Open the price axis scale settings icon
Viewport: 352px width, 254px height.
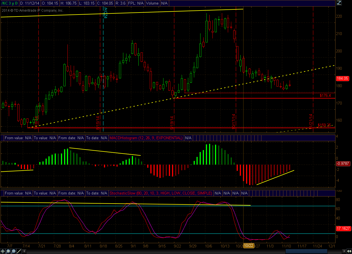click(339, 3)
